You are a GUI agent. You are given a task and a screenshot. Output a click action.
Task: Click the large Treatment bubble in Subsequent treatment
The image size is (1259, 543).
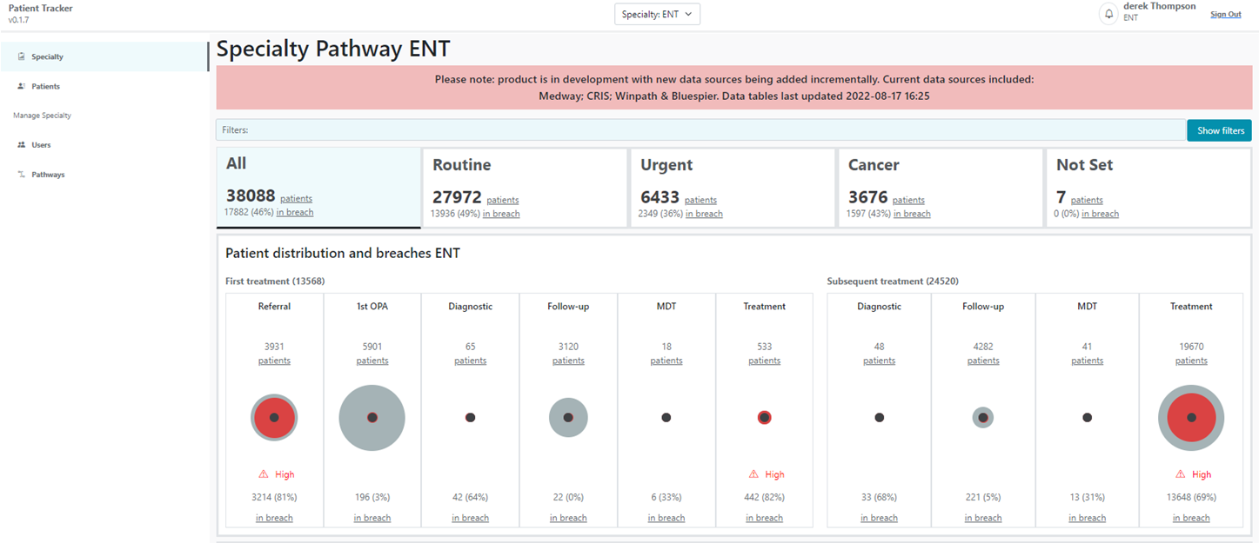tap(1191, 417)
